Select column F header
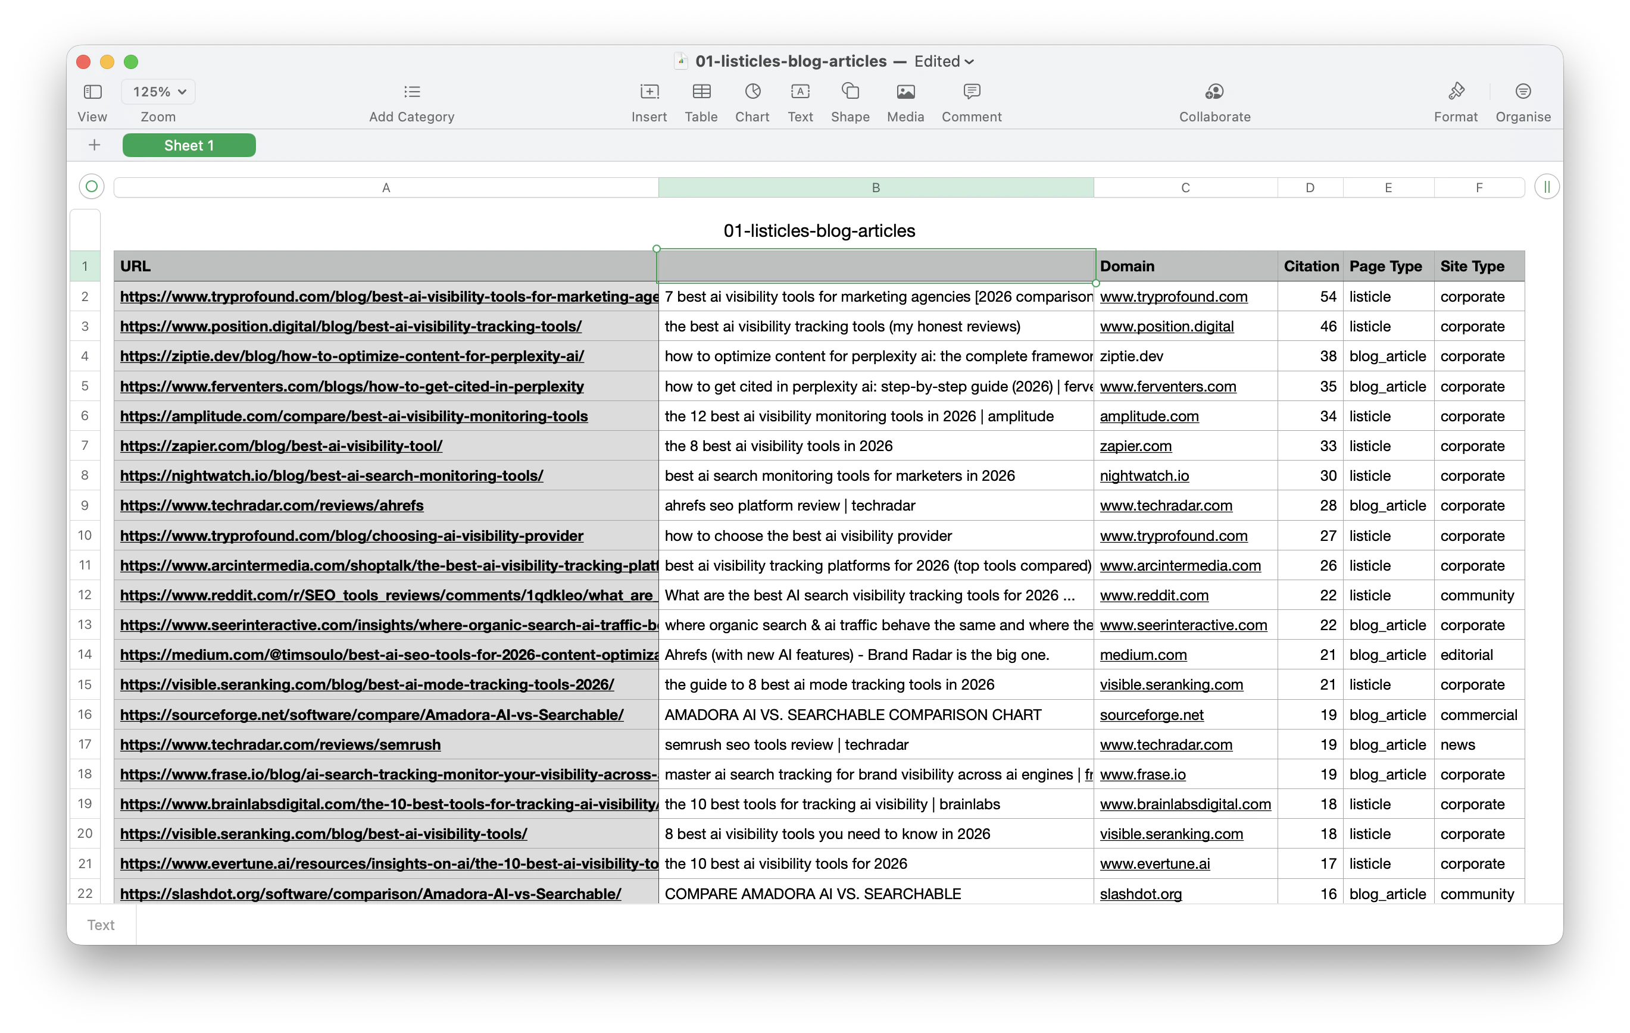This screenshot has width=1630, height=1033. 1479,187
